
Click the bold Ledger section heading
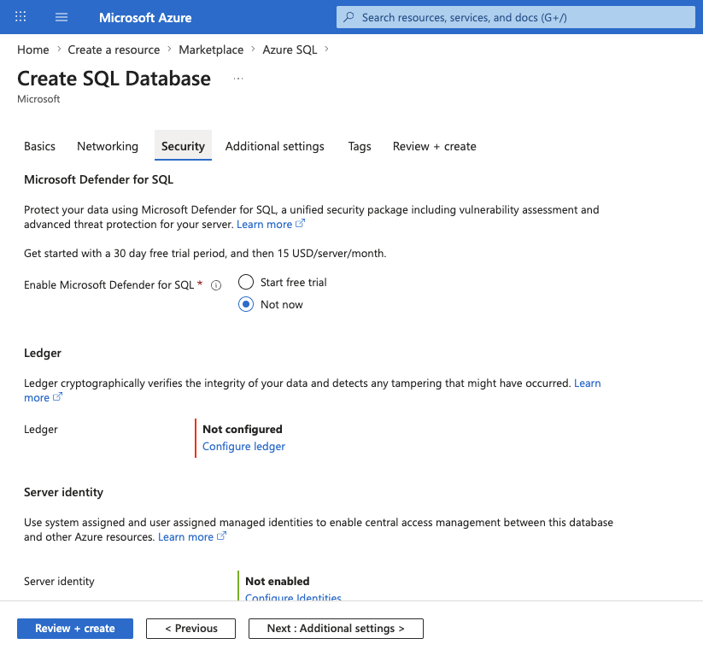pos(43,353)
